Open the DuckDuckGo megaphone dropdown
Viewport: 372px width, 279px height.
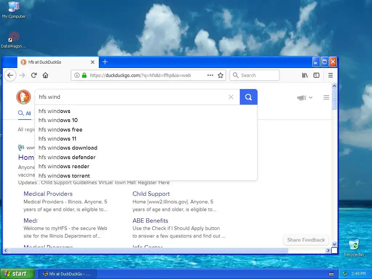click(305, 97)
